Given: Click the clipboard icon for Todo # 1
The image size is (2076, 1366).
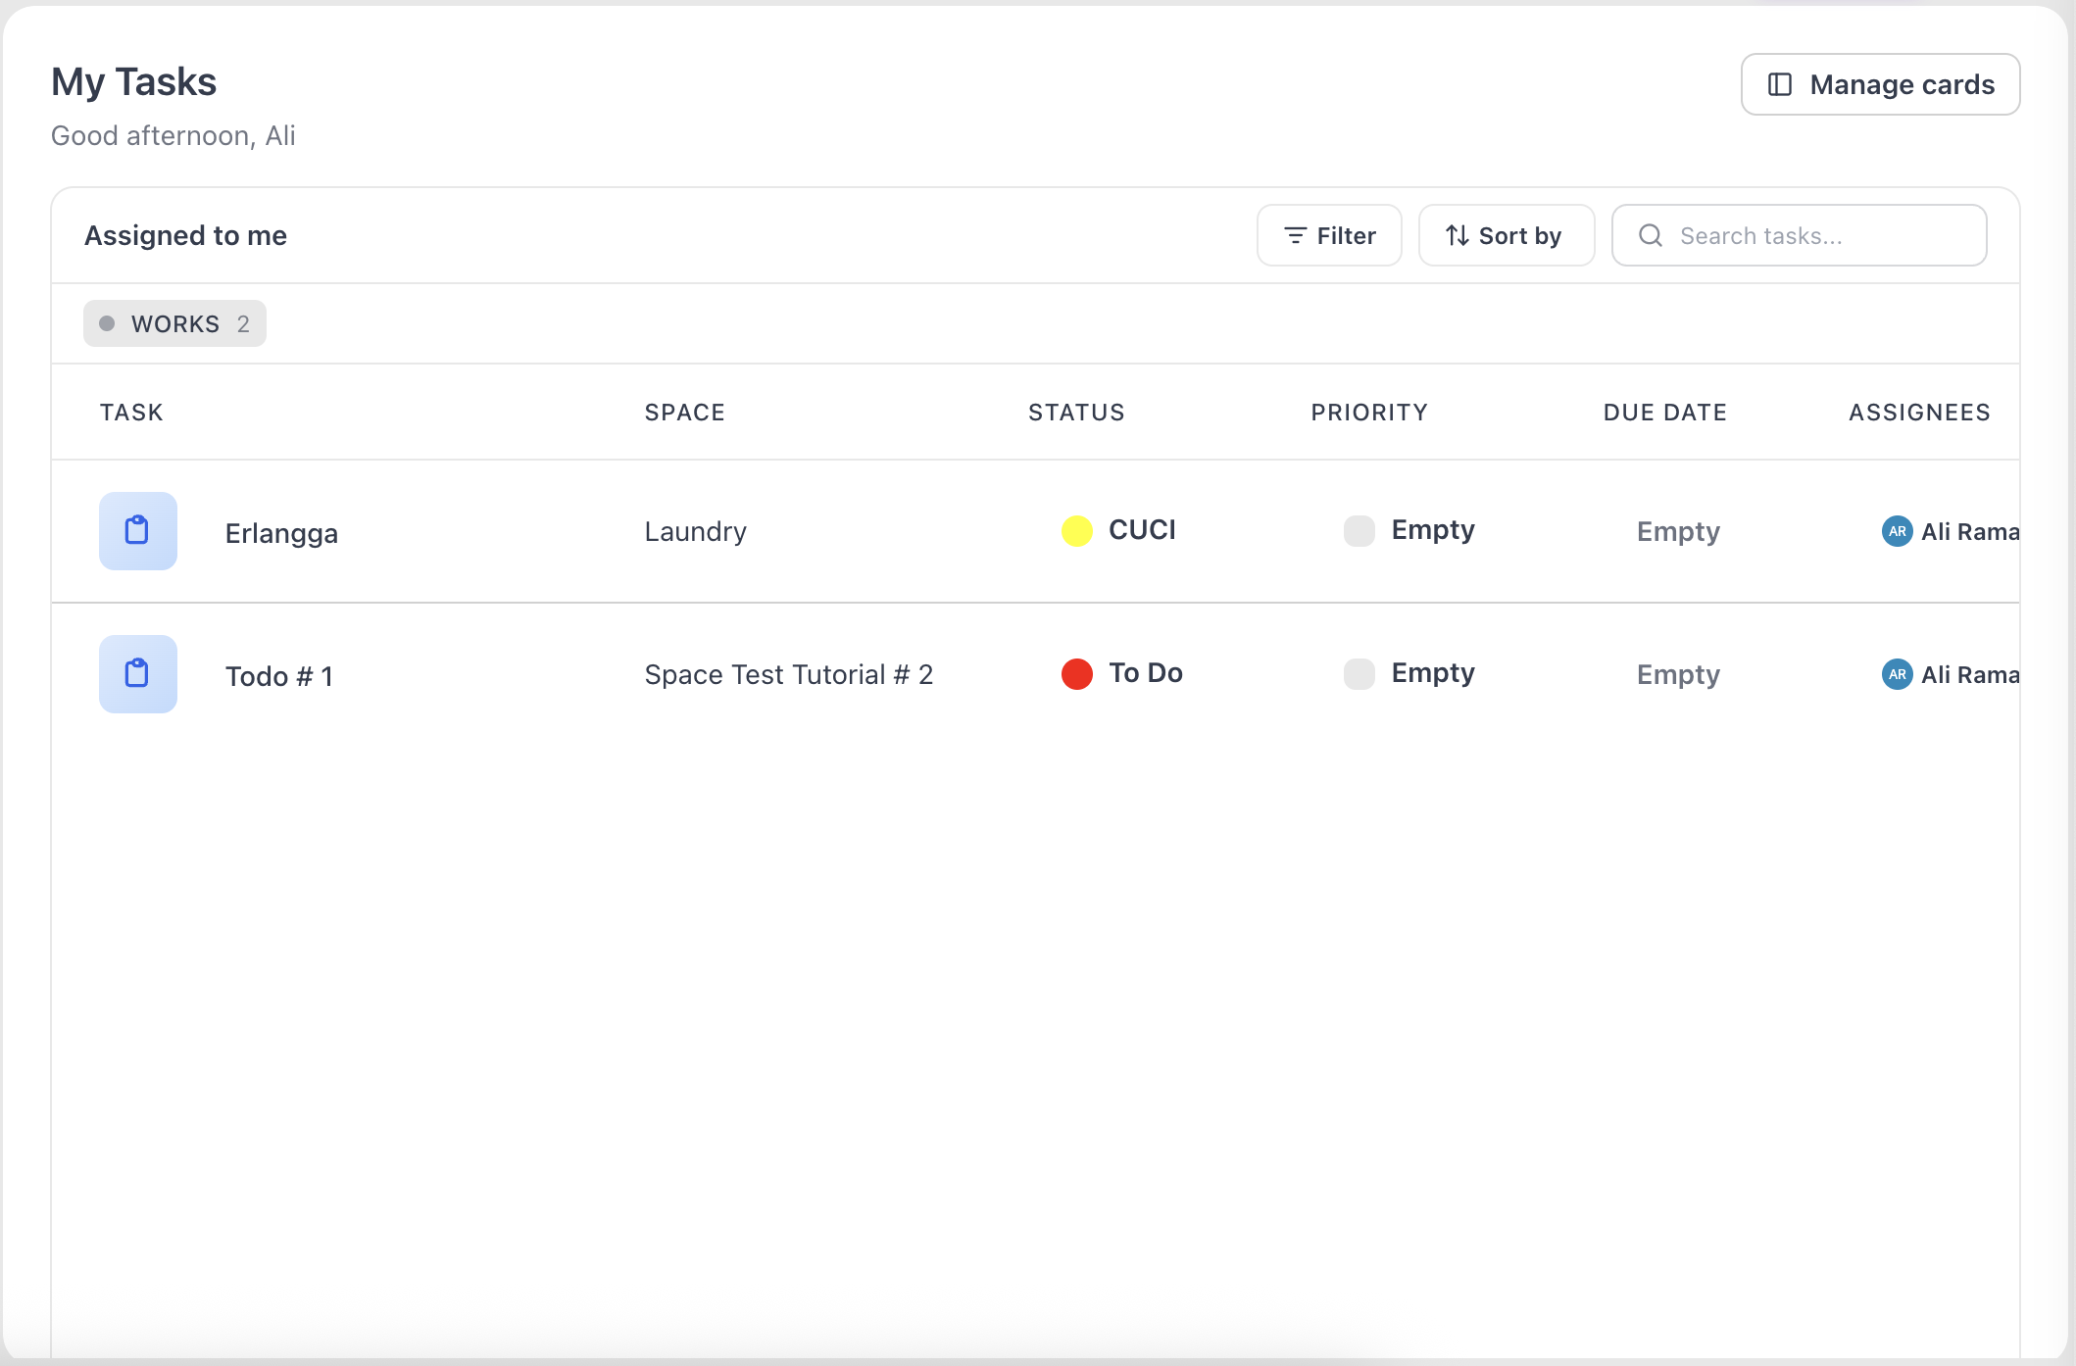Looking at the screenshot, I should point(137,674).
